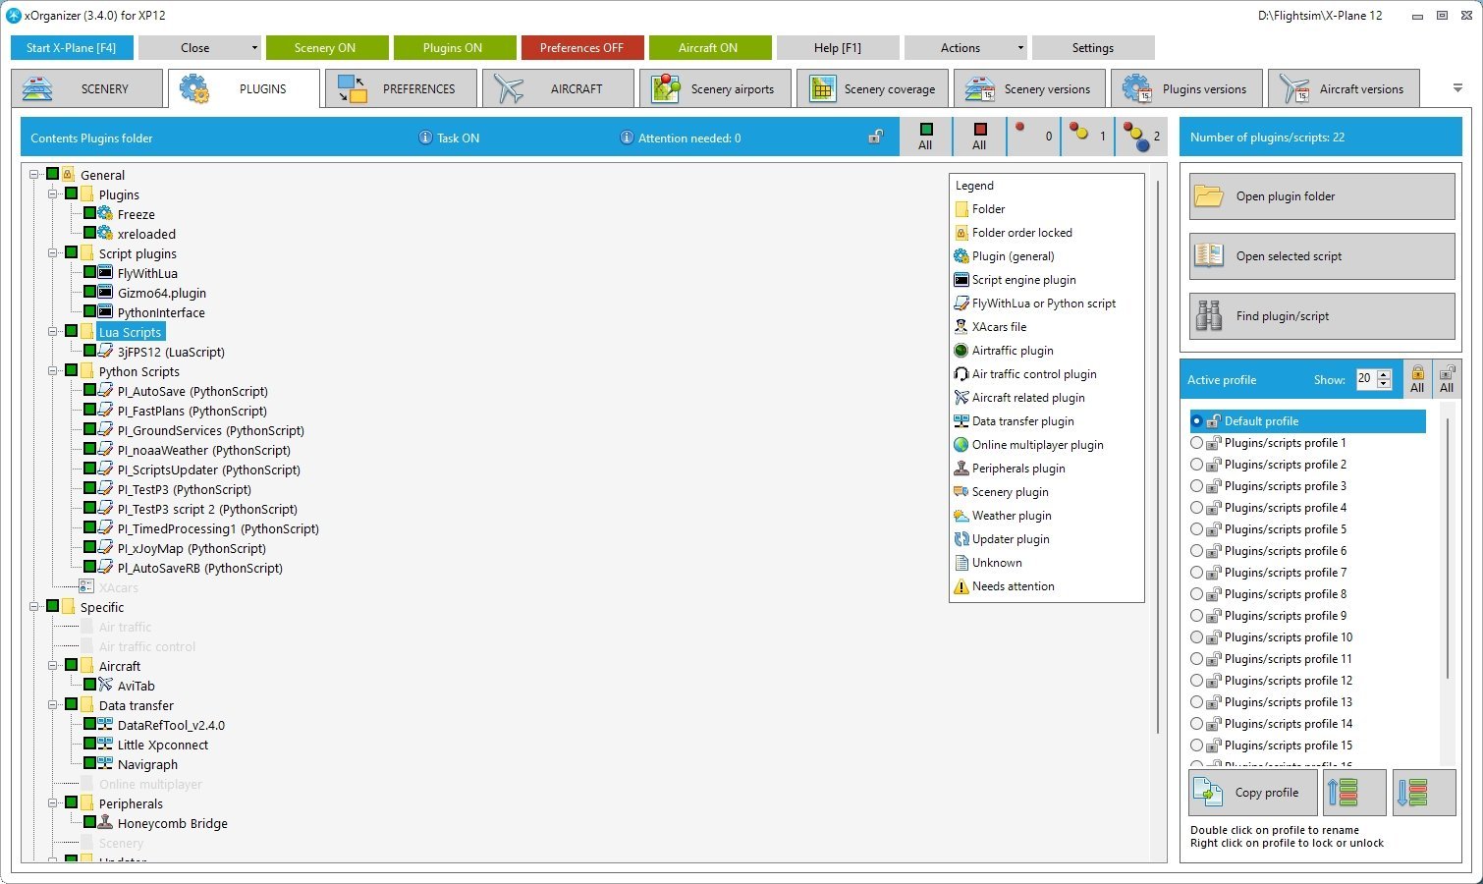Screen dimensions: 1483x884
Task: Collapse the Python Scripts folder
Action: [53, 371]
